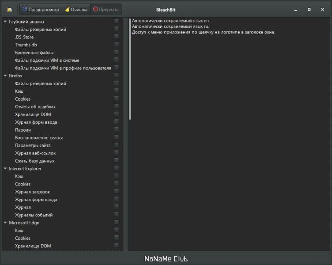The height and width of the screenshot is (265, 332).
Task: Click the Предпросмотр magnifier button
Action: tap(41, 10)
